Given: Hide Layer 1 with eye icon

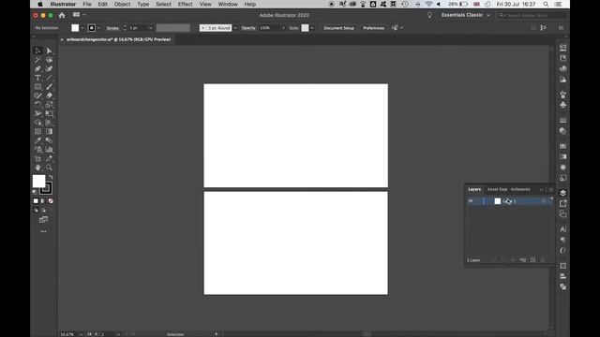Looking at the screenshot, I should coord(471,201).
